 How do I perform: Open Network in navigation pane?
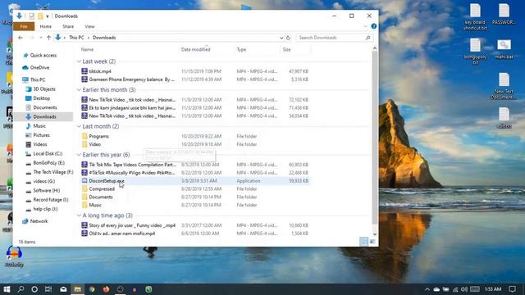(39, 221)
